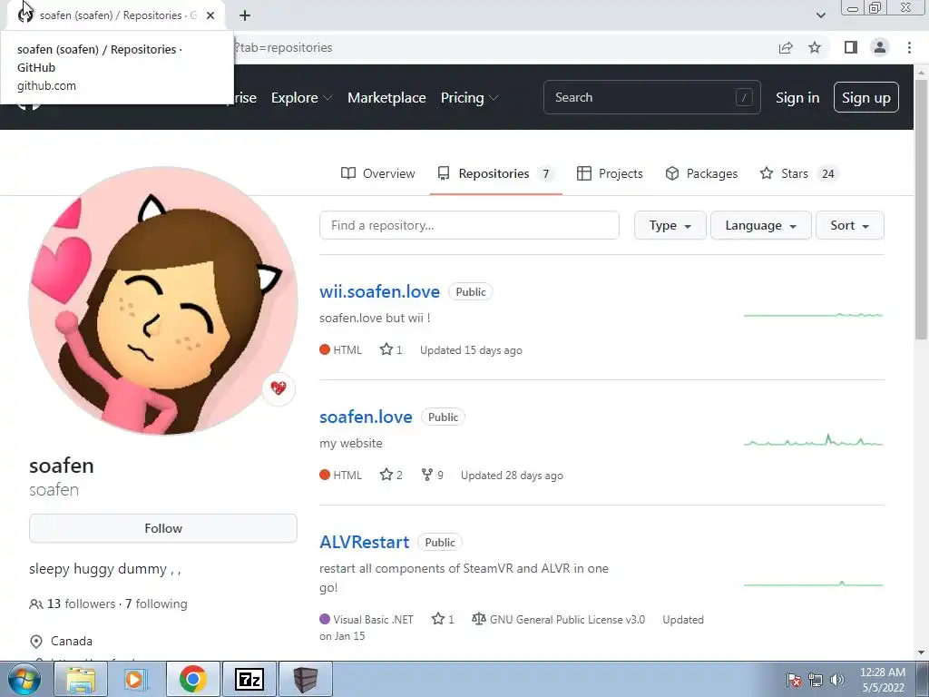Click in Find a repository field
This screenshot has height=697, width=929.
(x=469, y=225)
